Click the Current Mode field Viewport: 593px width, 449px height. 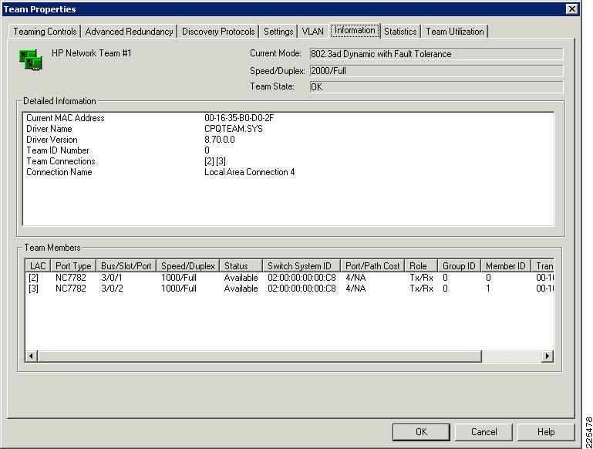[x=436, y=54]
